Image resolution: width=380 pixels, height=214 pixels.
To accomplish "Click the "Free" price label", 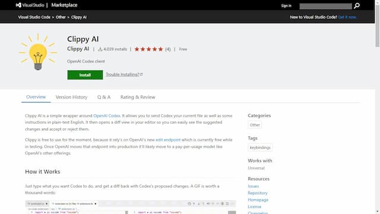I will tap(183, 49).
